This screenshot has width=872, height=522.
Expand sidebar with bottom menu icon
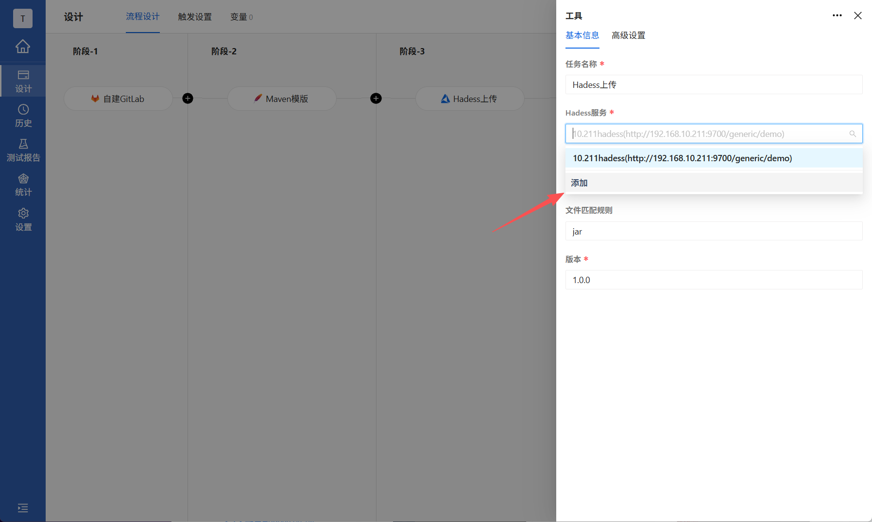click(23, 508)
